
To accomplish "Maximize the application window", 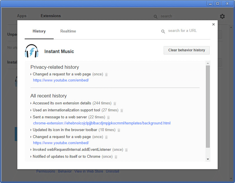I will coord(218,3).
